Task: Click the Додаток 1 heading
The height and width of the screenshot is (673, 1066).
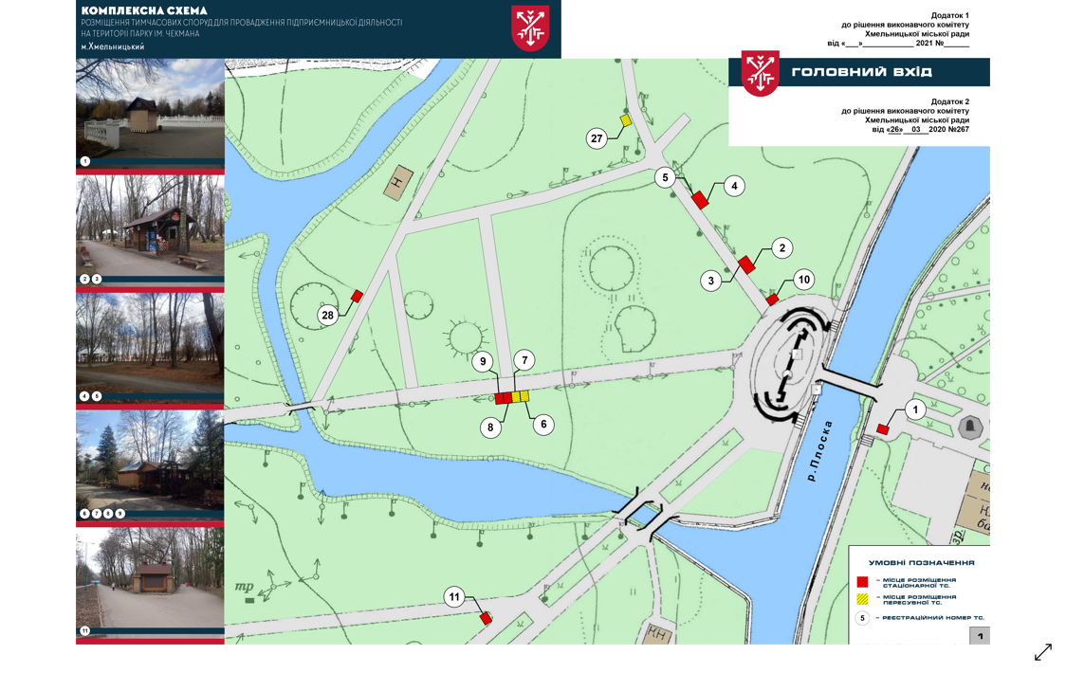Action: coord(949,15)
